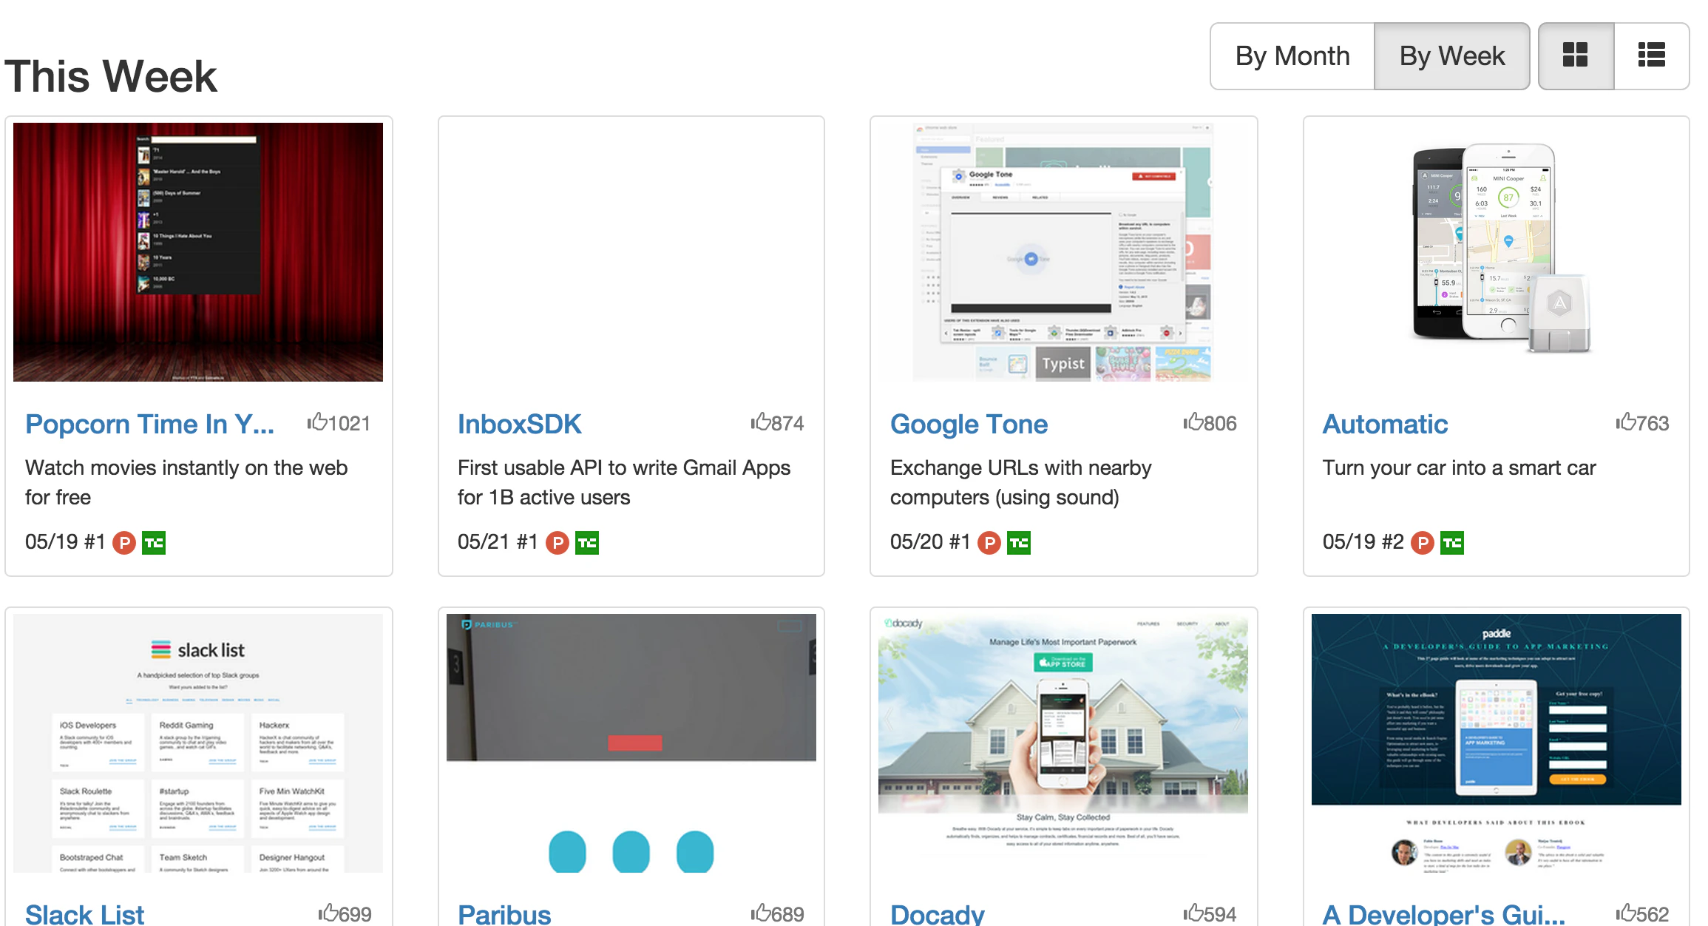Open the Google Tone title link
1708x926 pixels.
point(969,424)
